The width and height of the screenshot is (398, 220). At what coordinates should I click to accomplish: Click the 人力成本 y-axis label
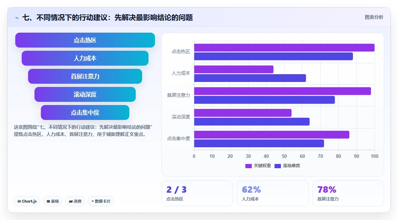point(181,73)
